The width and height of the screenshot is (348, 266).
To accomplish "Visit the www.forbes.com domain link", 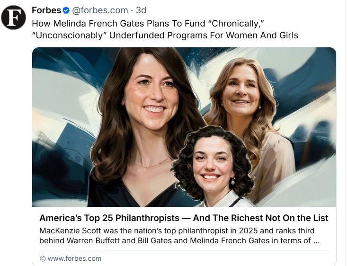I will (74, 258).
